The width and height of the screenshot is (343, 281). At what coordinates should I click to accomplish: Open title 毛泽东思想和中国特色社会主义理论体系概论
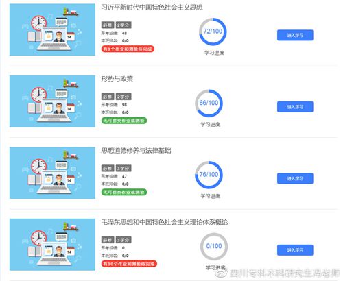click(165, 222)
